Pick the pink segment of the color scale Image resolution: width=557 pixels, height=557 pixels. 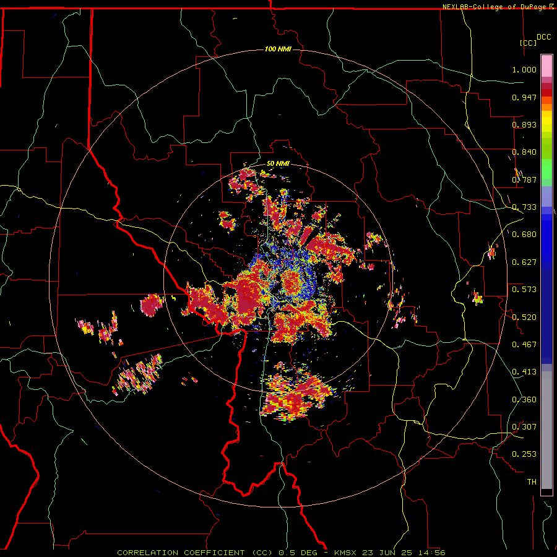point(546,66)
